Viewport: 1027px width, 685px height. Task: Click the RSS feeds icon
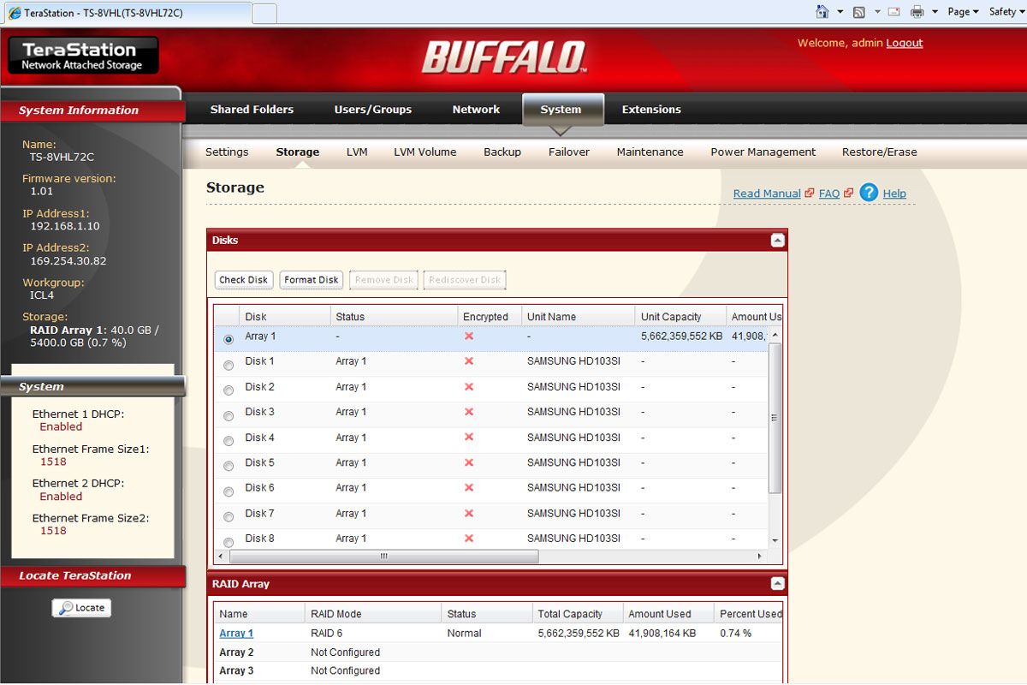[858, 12]
